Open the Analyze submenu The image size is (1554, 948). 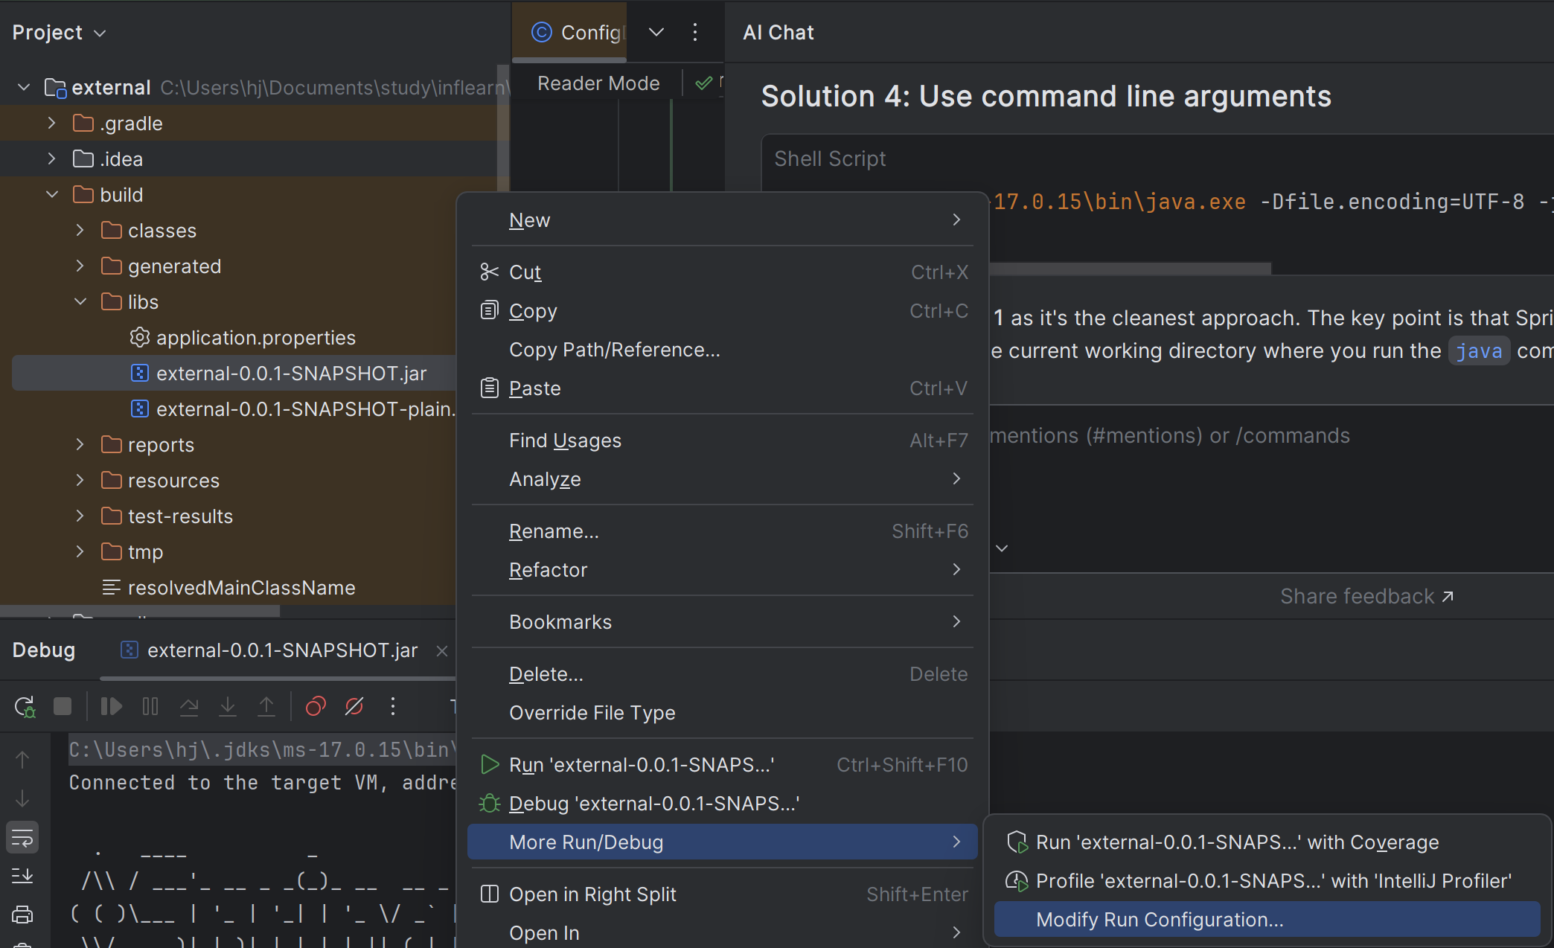pyautogui.click(x=723, y=479)
